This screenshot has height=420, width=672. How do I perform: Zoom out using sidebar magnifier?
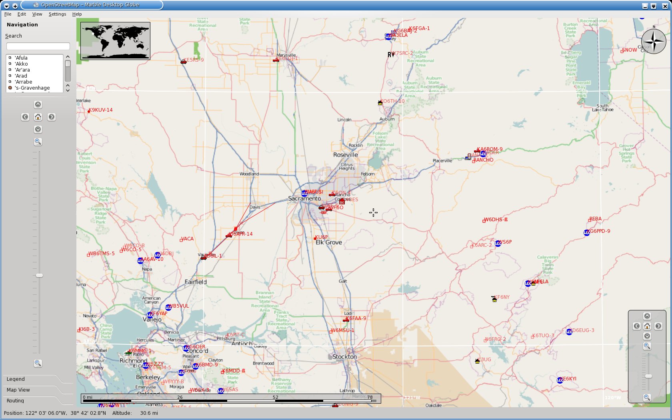point(38,363)
